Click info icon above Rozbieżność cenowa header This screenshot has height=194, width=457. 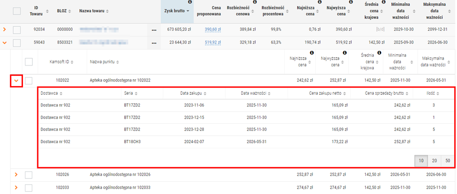255,2
